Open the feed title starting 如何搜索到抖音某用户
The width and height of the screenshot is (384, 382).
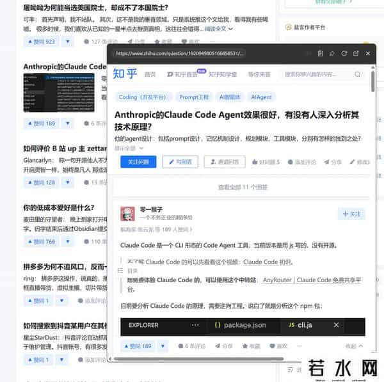click(65, 326)
